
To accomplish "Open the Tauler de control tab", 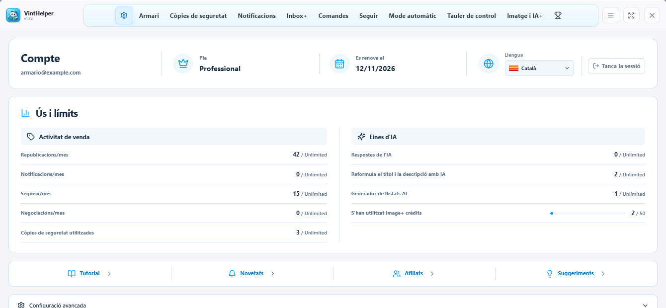I will click(x=472, y=16).
